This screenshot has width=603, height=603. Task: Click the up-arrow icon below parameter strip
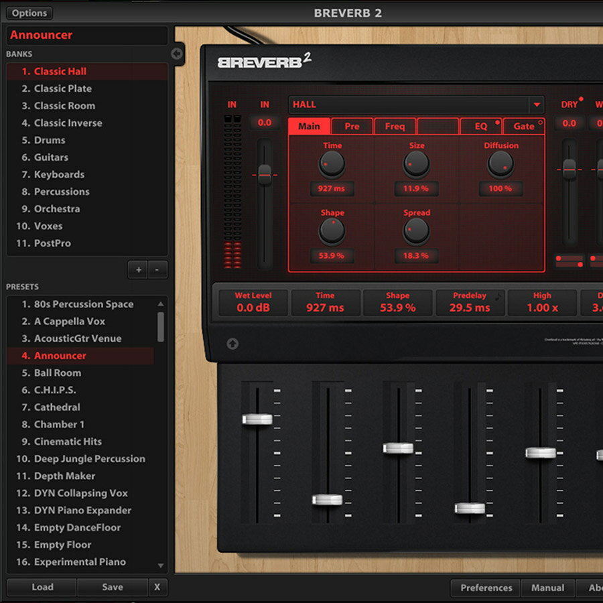(232, 344)
